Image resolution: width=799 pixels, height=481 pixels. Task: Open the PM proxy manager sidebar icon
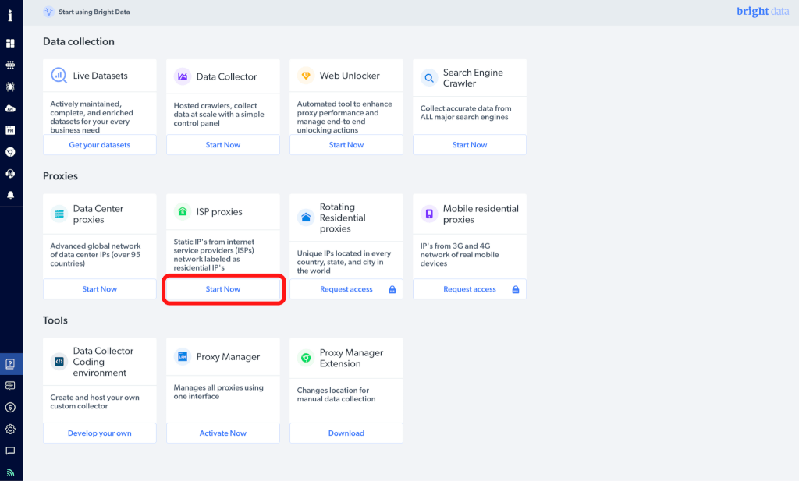(10, 130)
